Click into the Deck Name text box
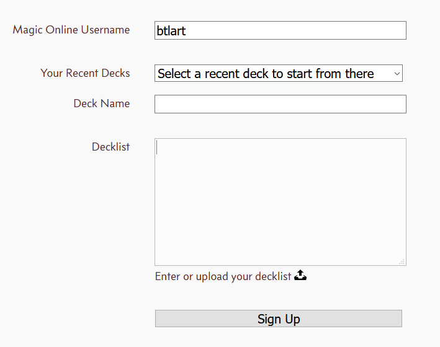 point(280,104)
